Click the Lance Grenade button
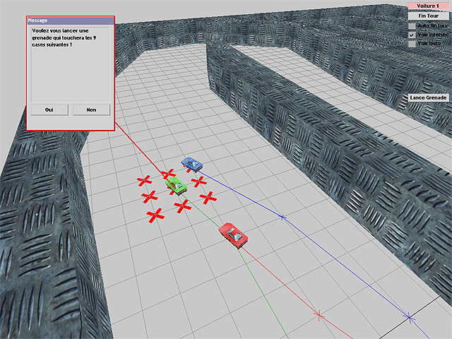The height and width of the screenshot is (339, 452). pos(429,97)
